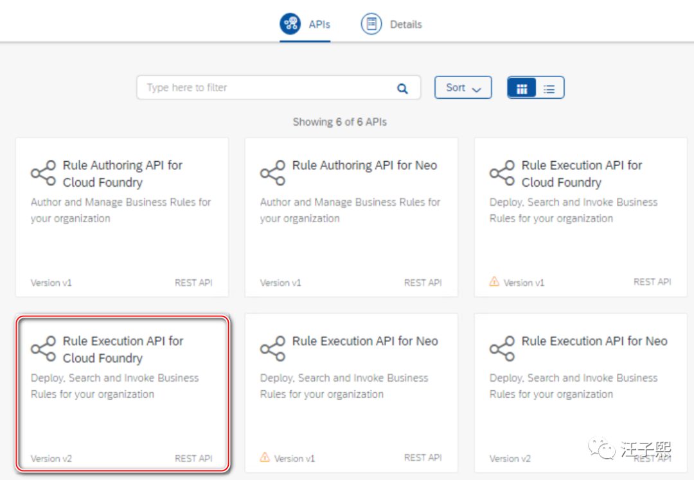Screen dimensions: 694x480
Task: Open Rule Execution API for Neo v1
Action: 351,393
